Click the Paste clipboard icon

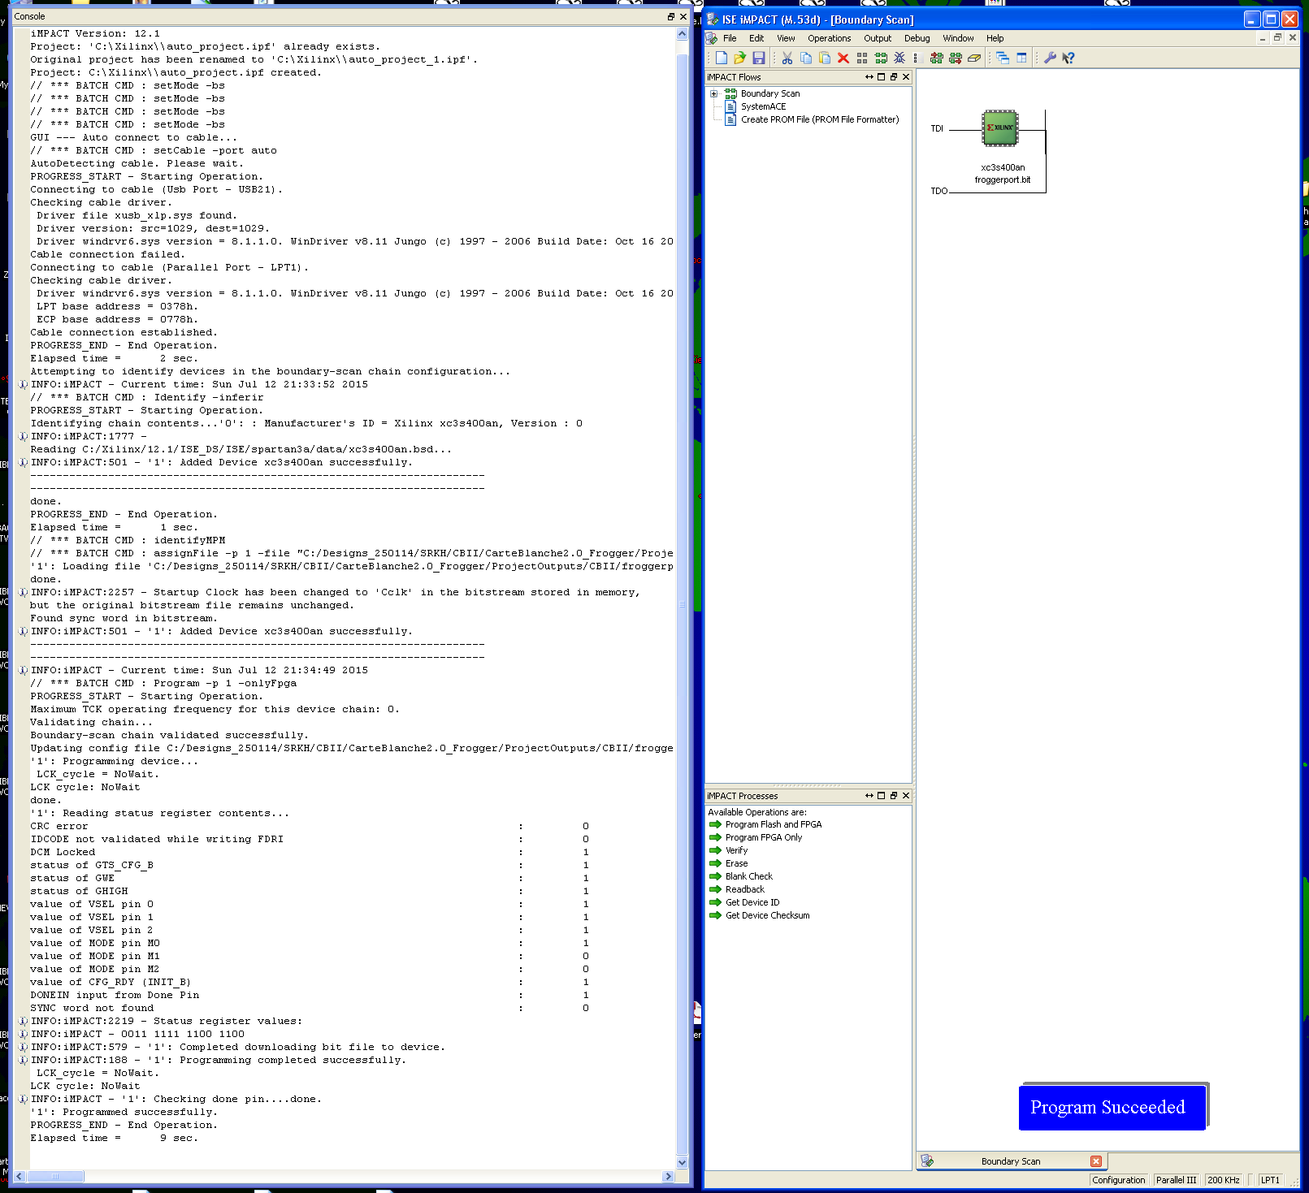tap(825, 58)
